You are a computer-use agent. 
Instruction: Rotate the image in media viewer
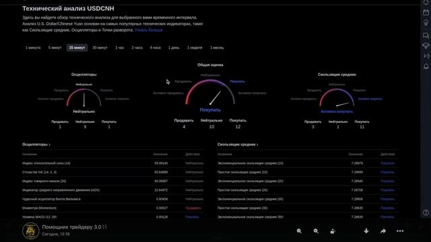(333, 231)
